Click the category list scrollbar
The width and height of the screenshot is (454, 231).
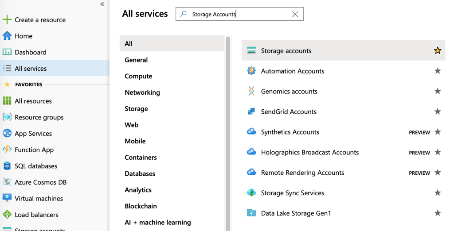click(228, 133)
